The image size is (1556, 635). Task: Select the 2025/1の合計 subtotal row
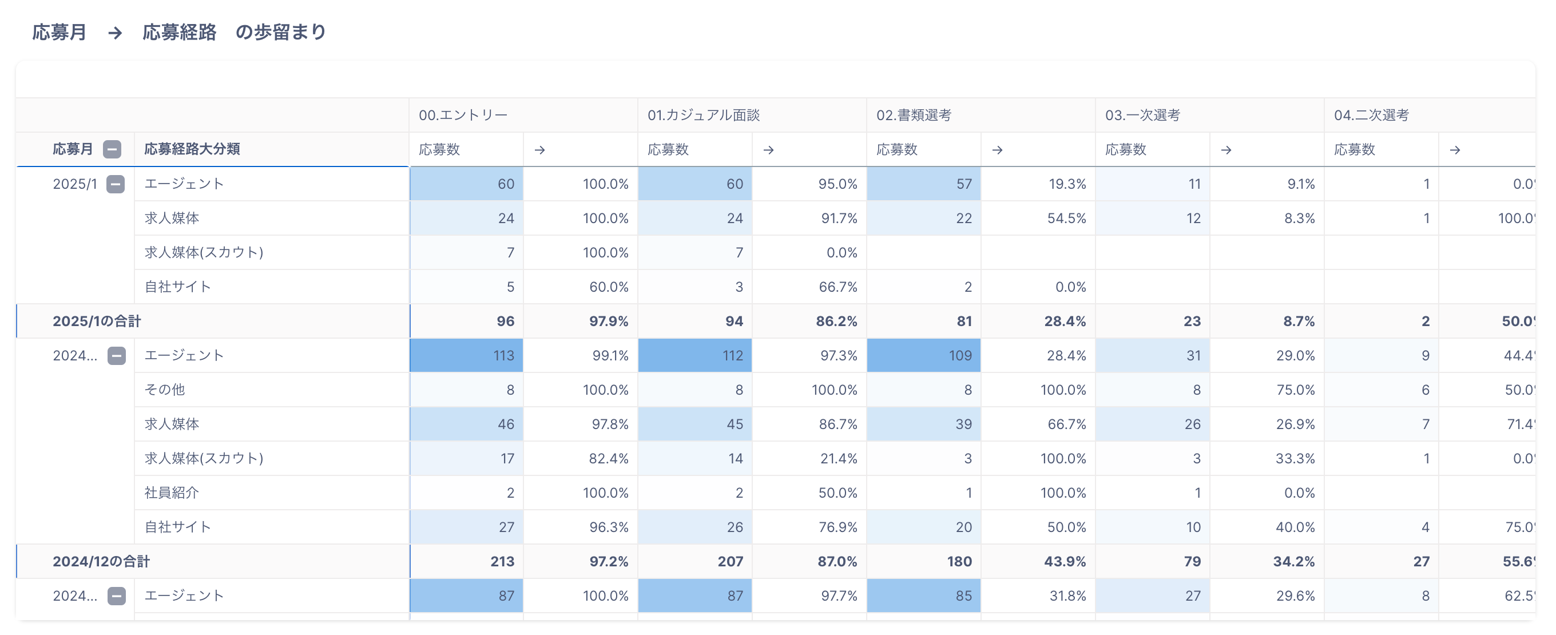pos(97,321)
